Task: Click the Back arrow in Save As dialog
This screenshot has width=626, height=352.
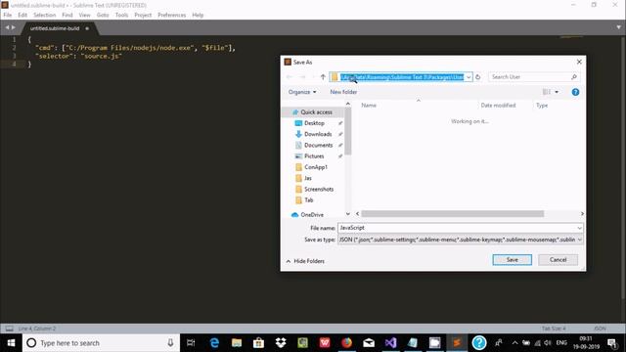Action: (x=290, y=76)
